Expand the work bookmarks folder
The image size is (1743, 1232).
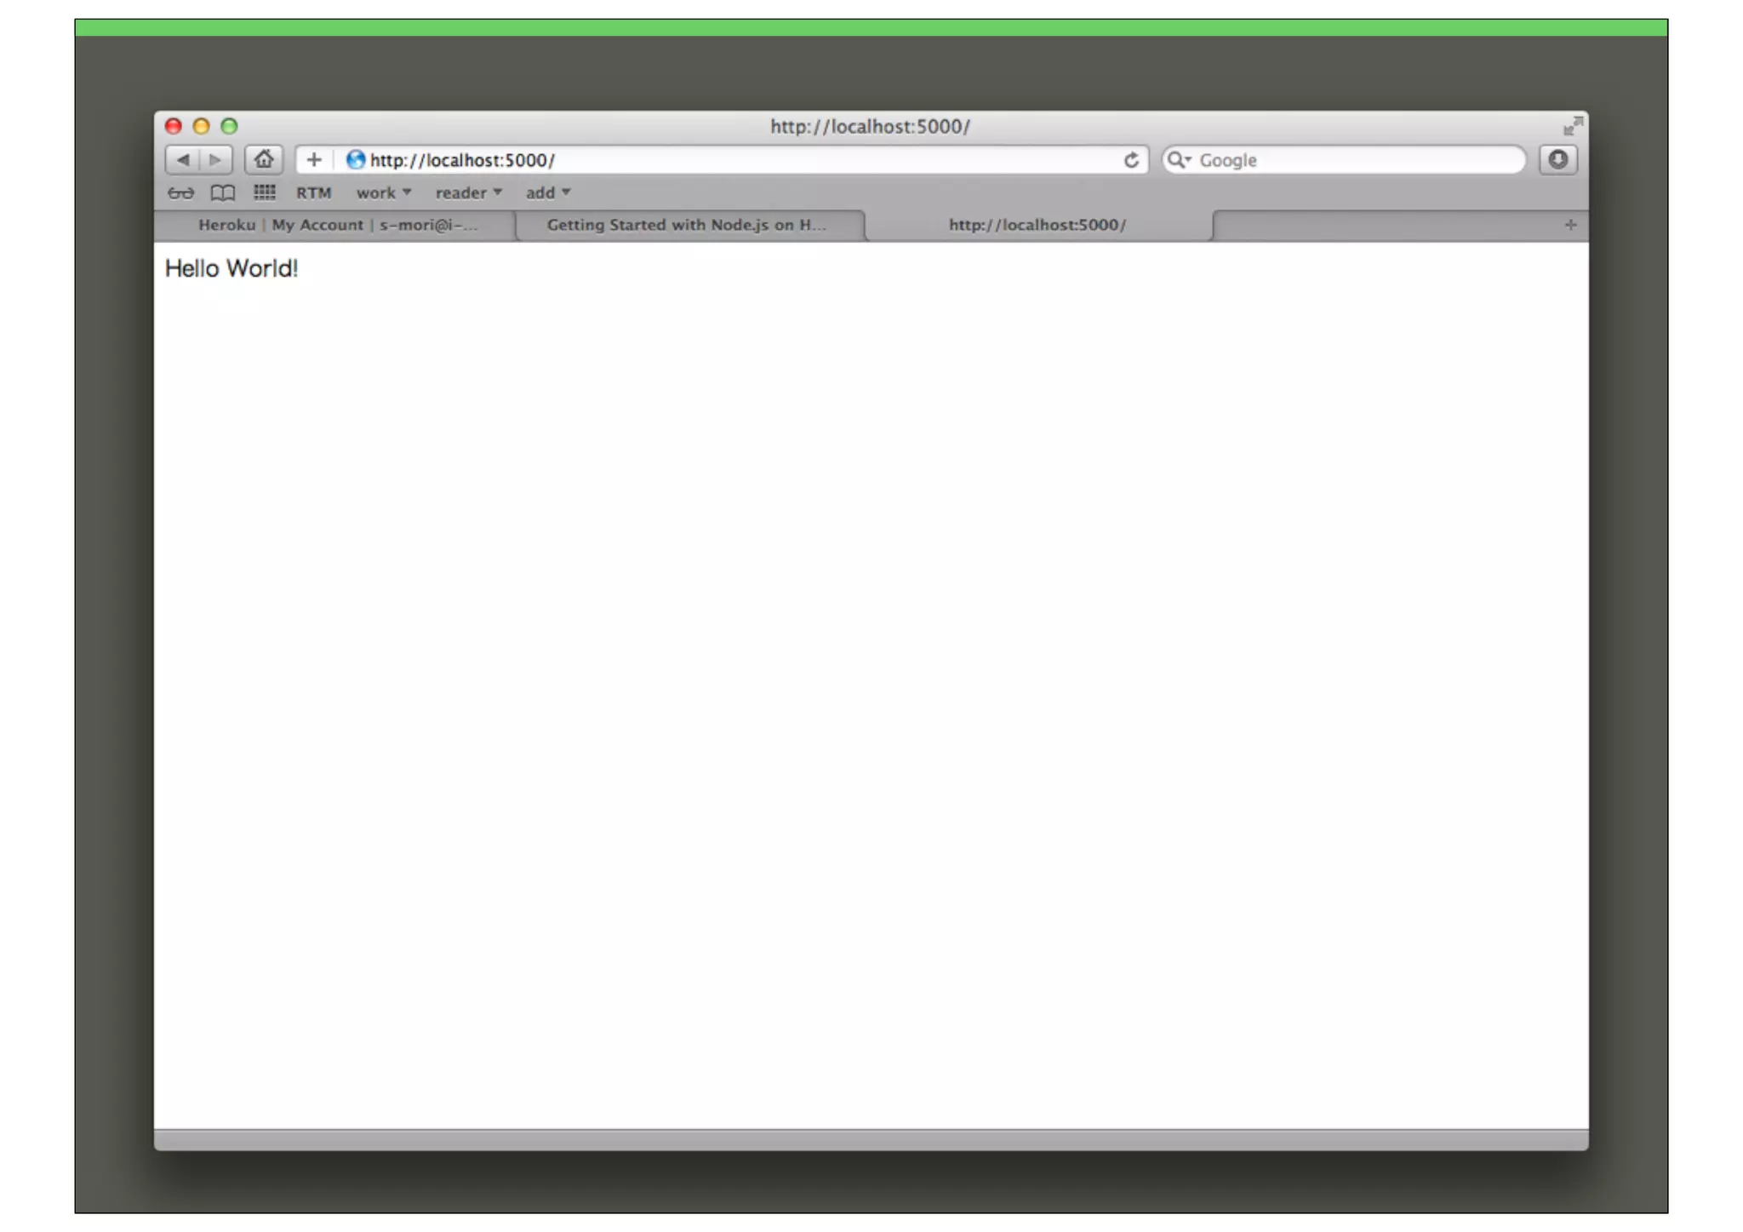click(x=383, y=193)
